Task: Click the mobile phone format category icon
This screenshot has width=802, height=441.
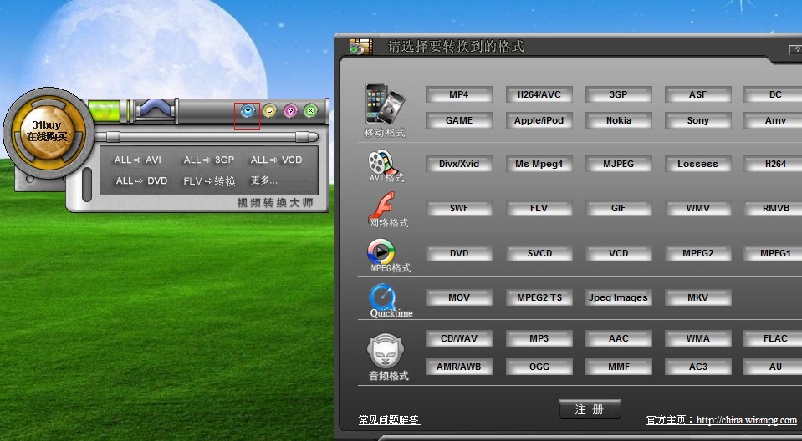Action: click(384, 104)
